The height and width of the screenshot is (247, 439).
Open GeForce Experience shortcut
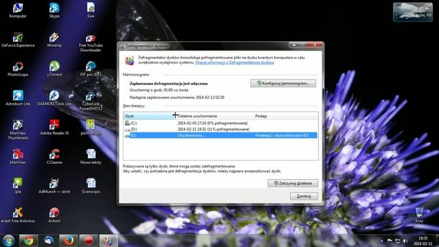point(18,40)
